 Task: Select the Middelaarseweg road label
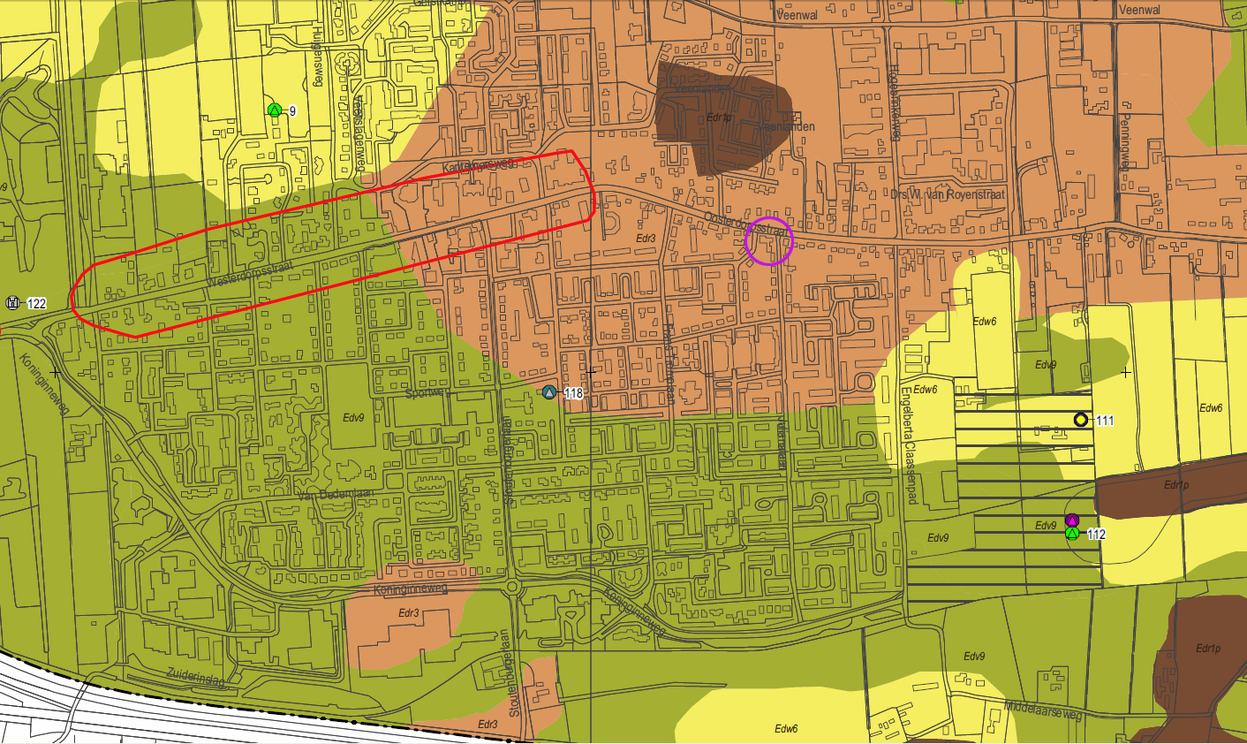coord(1043,710)
